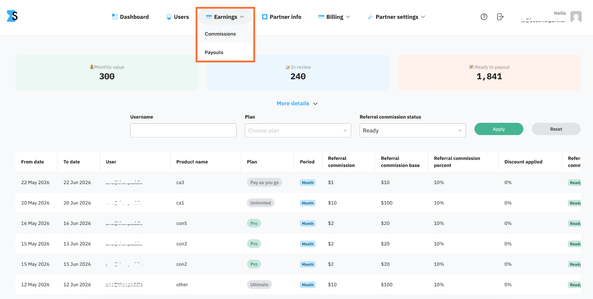Click the Unlimited plan badge
The height and width of the screenshot is (299, 593).
pyautogui.click(x=261, y=203)
